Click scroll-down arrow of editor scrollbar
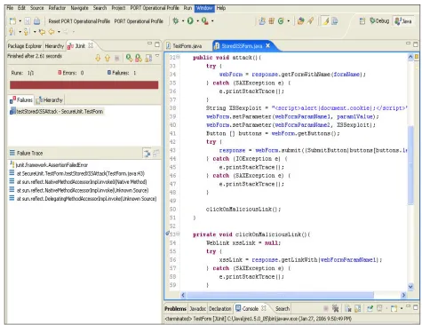The height and width of the screenshot is (325, 422). [x=410, y=287]
